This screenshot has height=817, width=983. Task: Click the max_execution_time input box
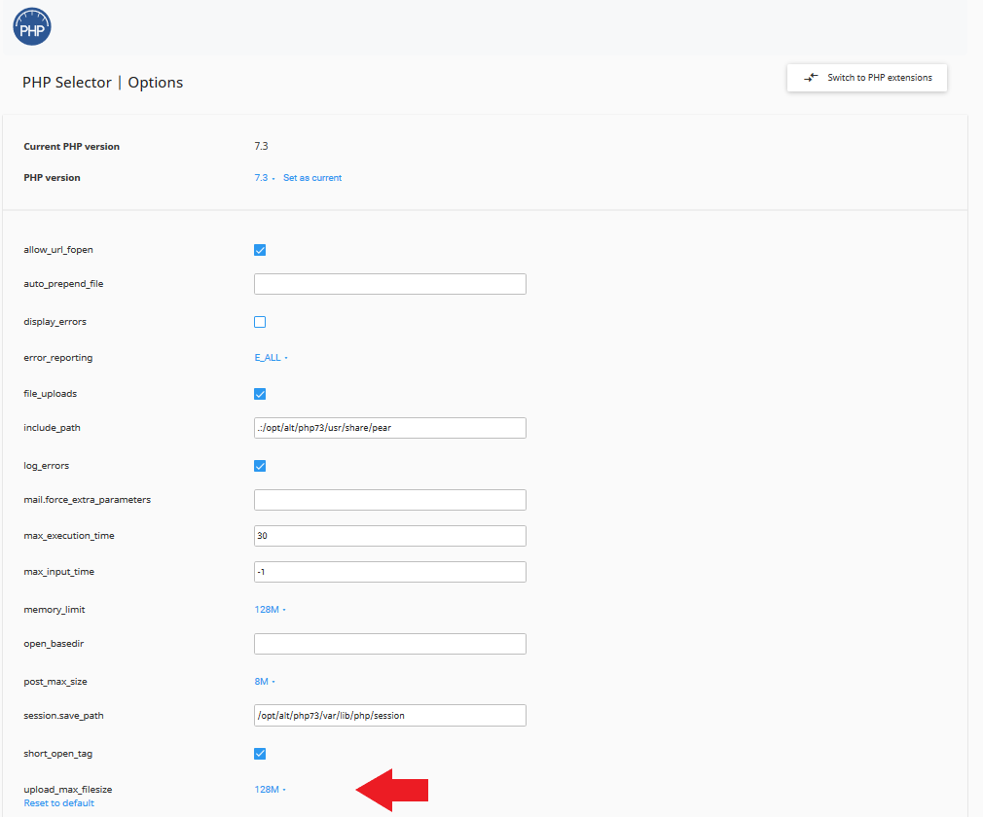389,536
